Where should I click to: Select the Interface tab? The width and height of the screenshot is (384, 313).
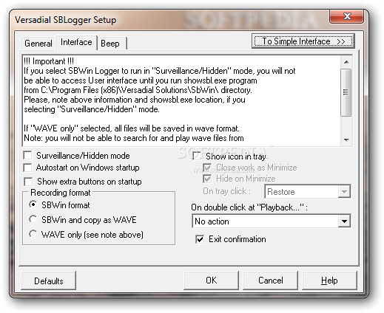(x=76, y=42)
